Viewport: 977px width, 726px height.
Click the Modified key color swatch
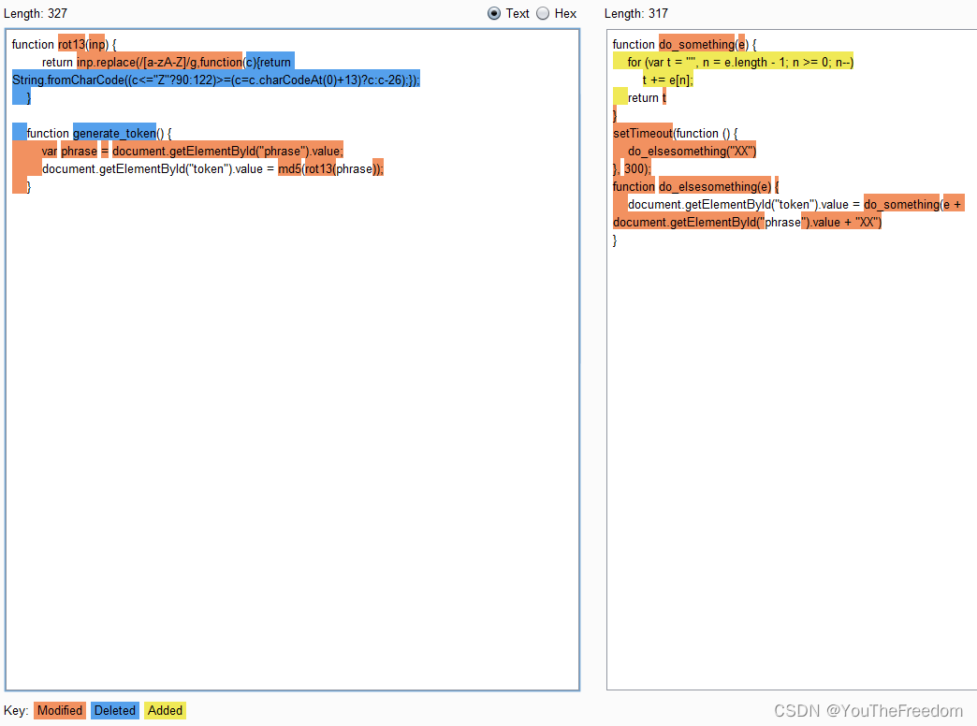pyautogui.click(x=60, y=710)
